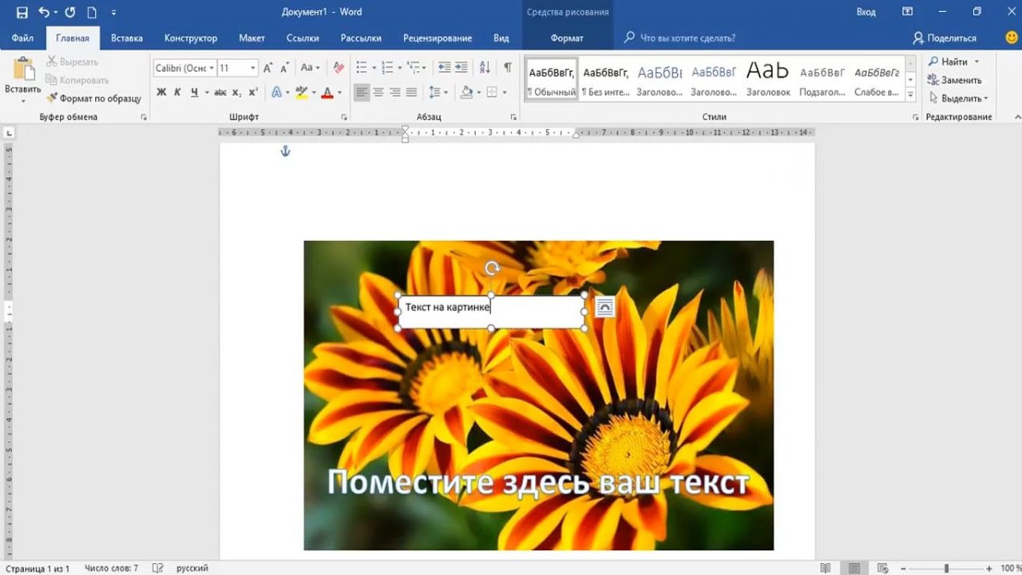Apply the Подзаголовок style
1022x575 pixels.
pos(822,80)
